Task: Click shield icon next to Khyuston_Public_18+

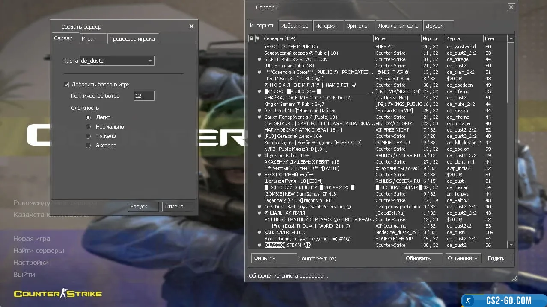Action: coord(259,155)
